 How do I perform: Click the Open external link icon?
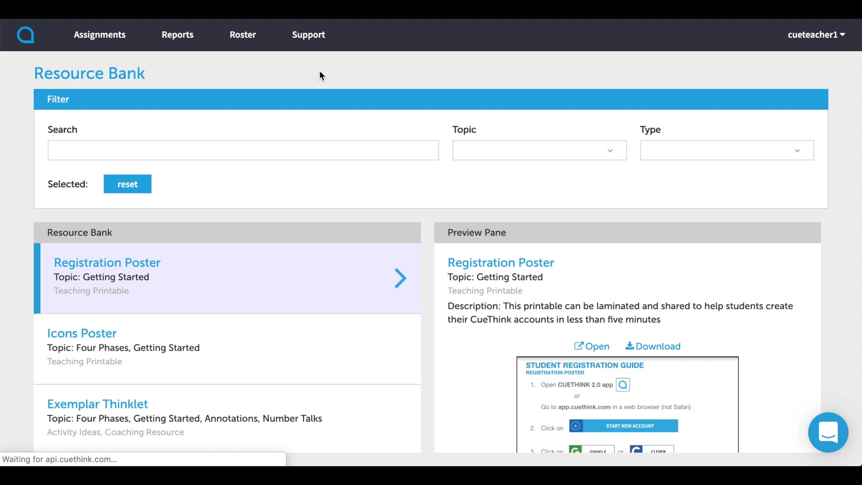(x=578, y=346)
